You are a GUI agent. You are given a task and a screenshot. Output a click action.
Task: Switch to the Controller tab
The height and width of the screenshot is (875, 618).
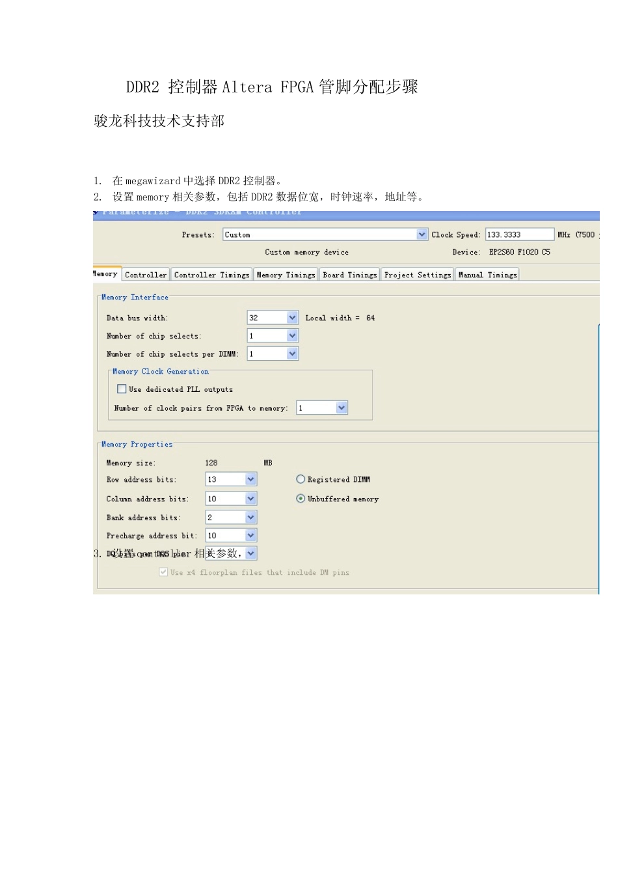click(x=146, y=275)
